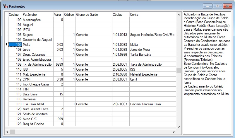Select the Juros parameter cell
The height and width of the screenshot is (138, 235).
38,49
